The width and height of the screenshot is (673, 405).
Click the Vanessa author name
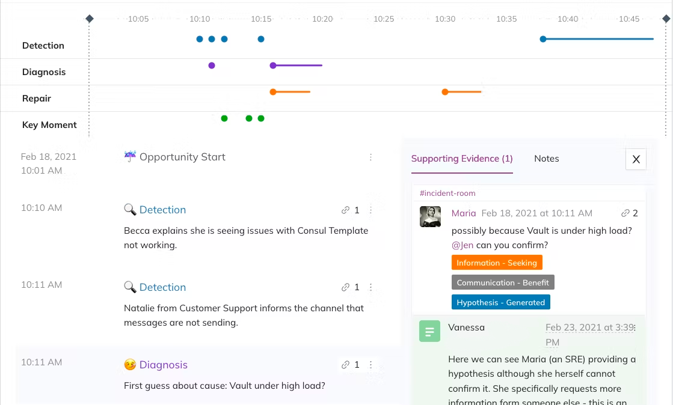pos(466,327)
